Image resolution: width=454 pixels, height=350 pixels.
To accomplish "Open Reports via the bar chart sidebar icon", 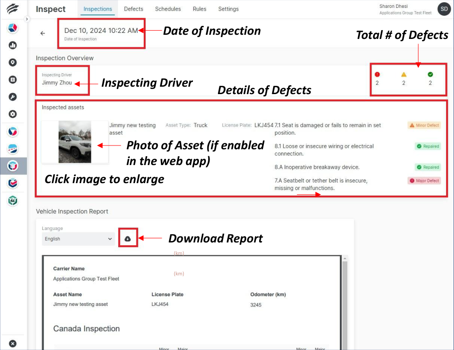I will [x=13, y=45].
